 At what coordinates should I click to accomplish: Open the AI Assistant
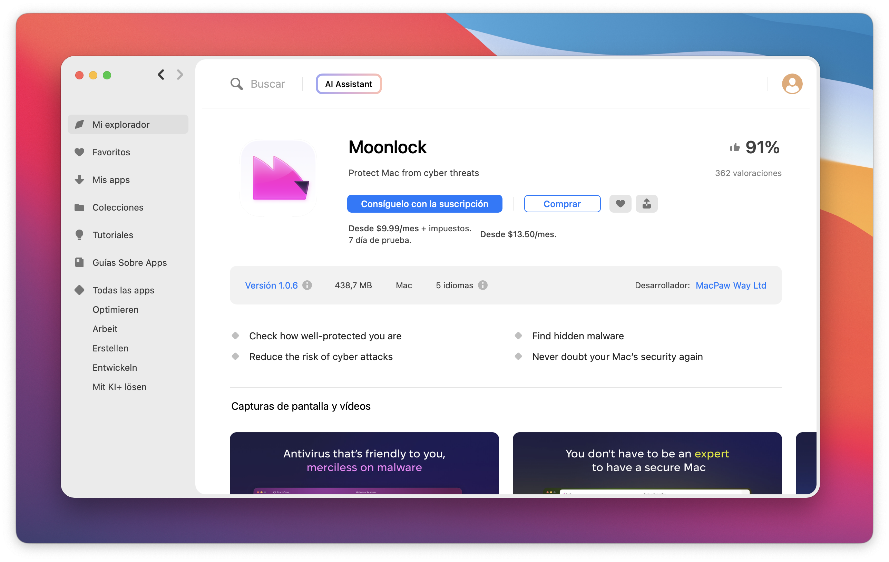coord(349,84)
